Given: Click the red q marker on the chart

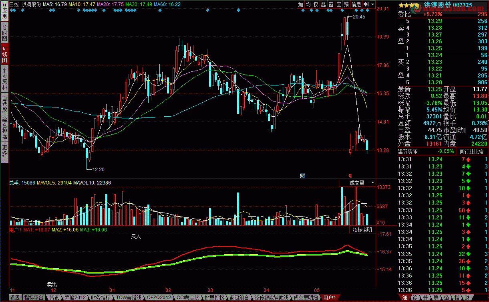Looking at the screenshot, I should 350,175.
